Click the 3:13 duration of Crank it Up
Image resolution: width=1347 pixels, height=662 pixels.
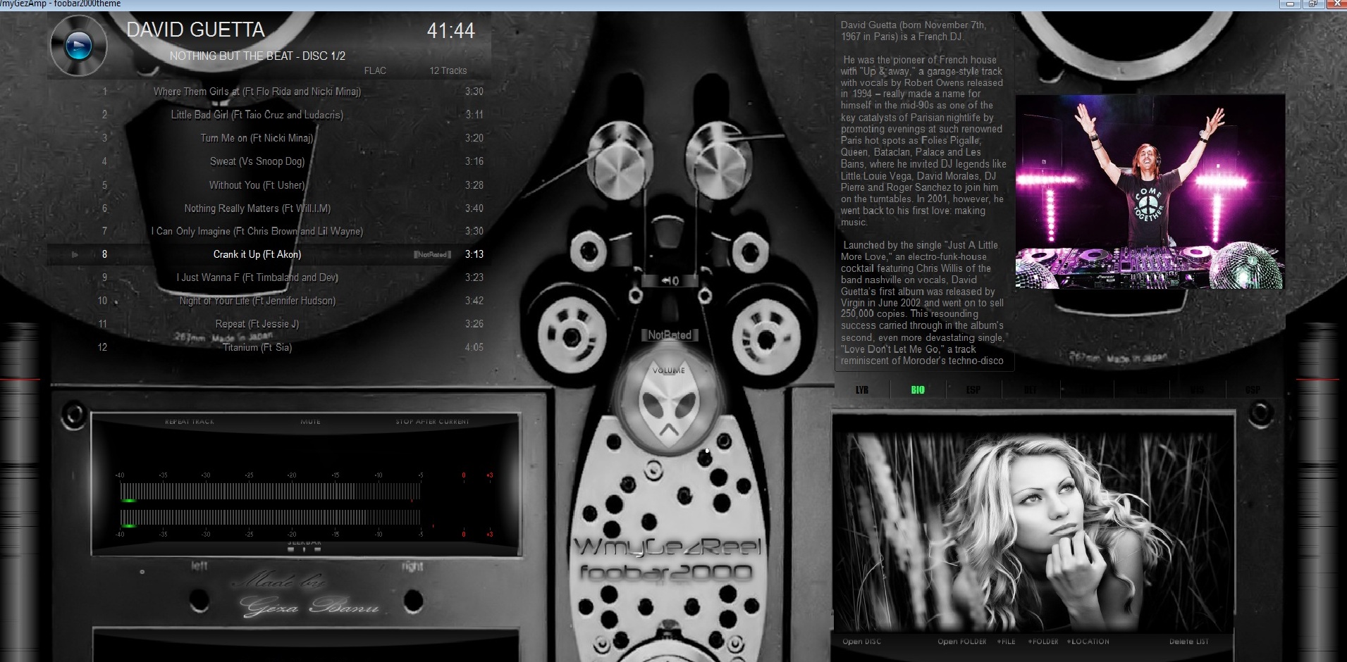474,254
